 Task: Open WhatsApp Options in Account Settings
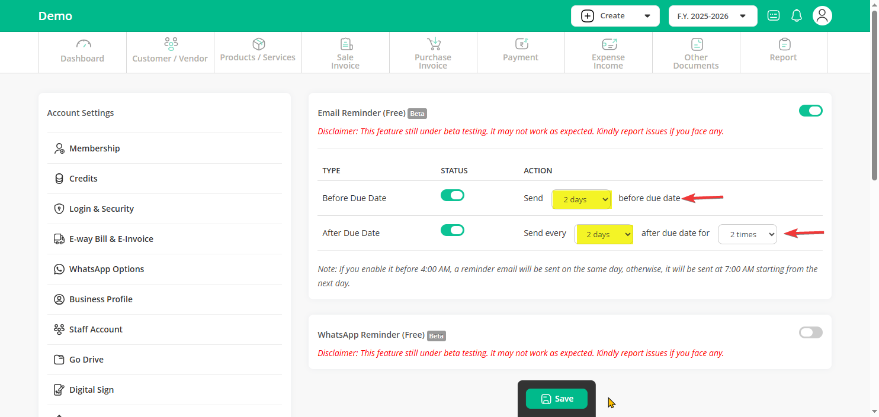(107, 269)
